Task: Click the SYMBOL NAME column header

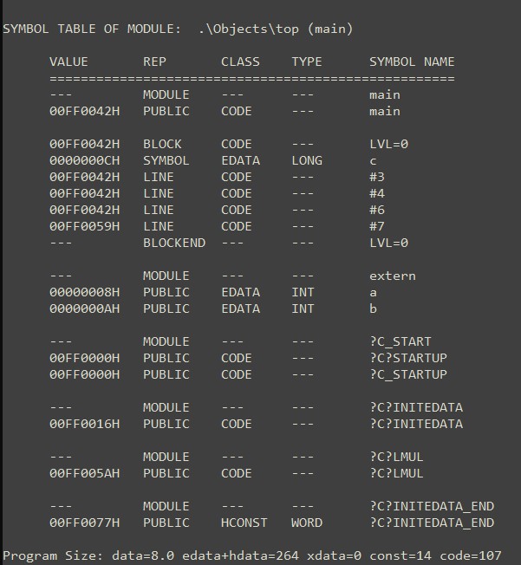Action: (412, 62)
